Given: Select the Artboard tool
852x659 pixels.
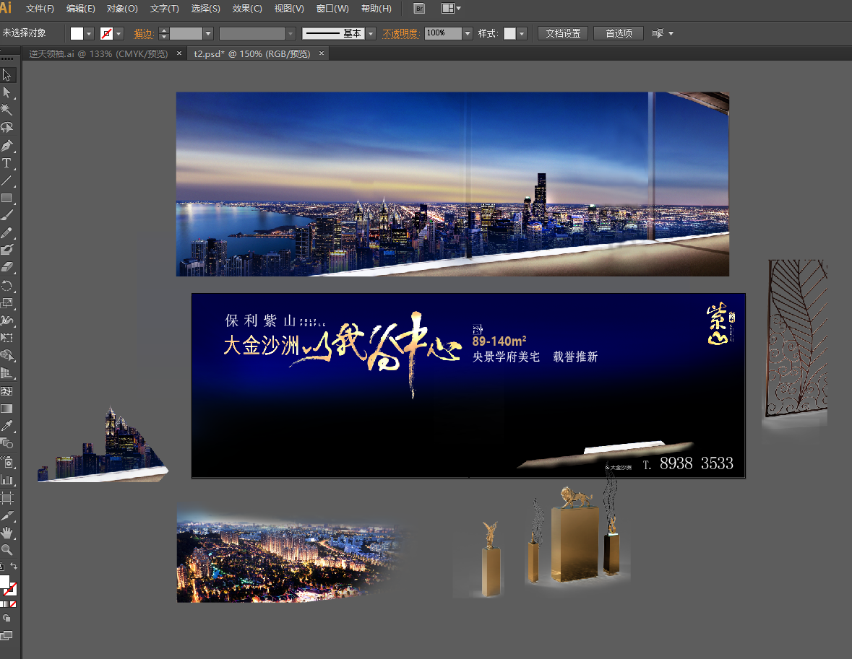Looking at the screenshot, I should pos(7,498).
